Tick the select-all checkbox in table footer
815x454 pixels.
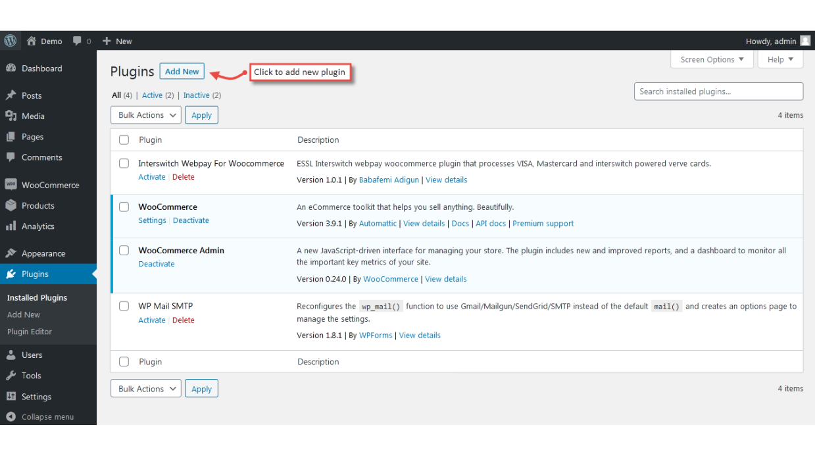tap(124, 361)
